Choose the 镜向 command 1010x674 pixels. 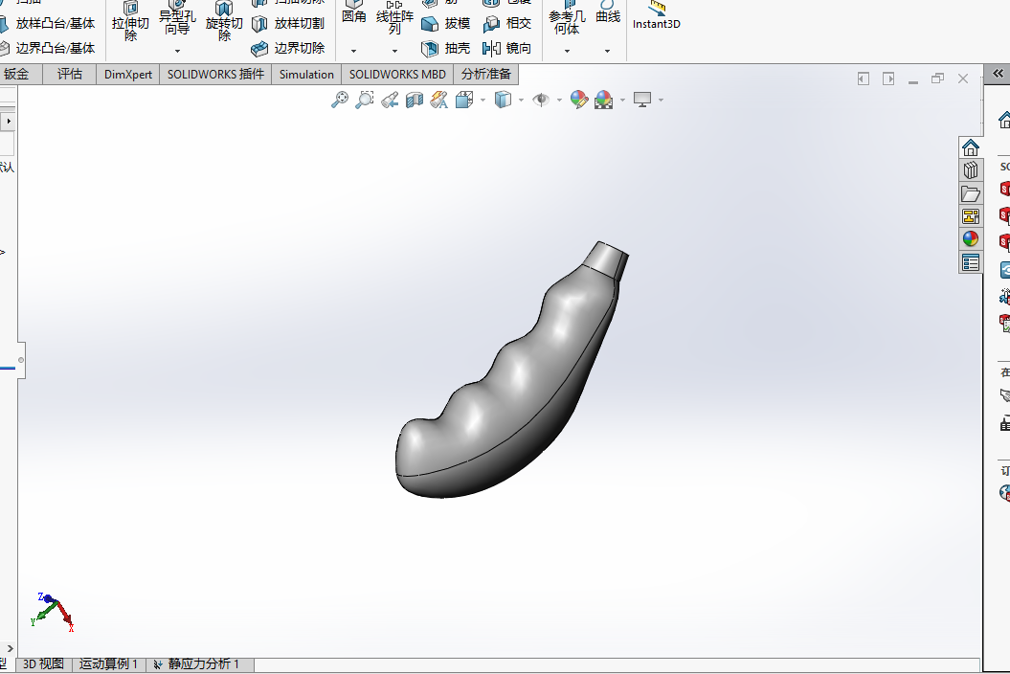[x=507, y=48]
